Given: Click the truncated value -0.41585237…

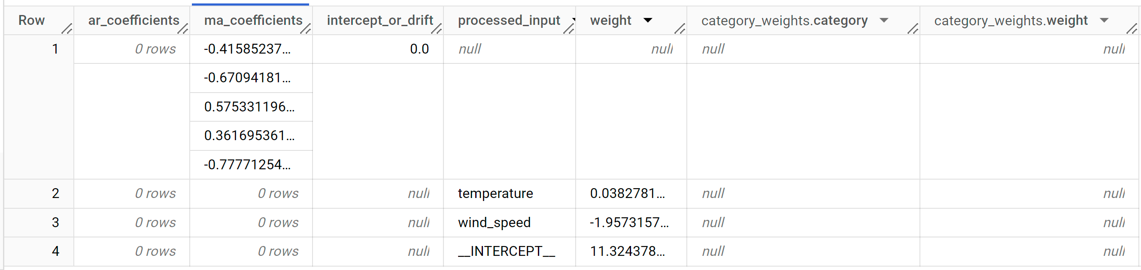Looking at the screenshot, I should pyautogui.click(x=248, y=49).
